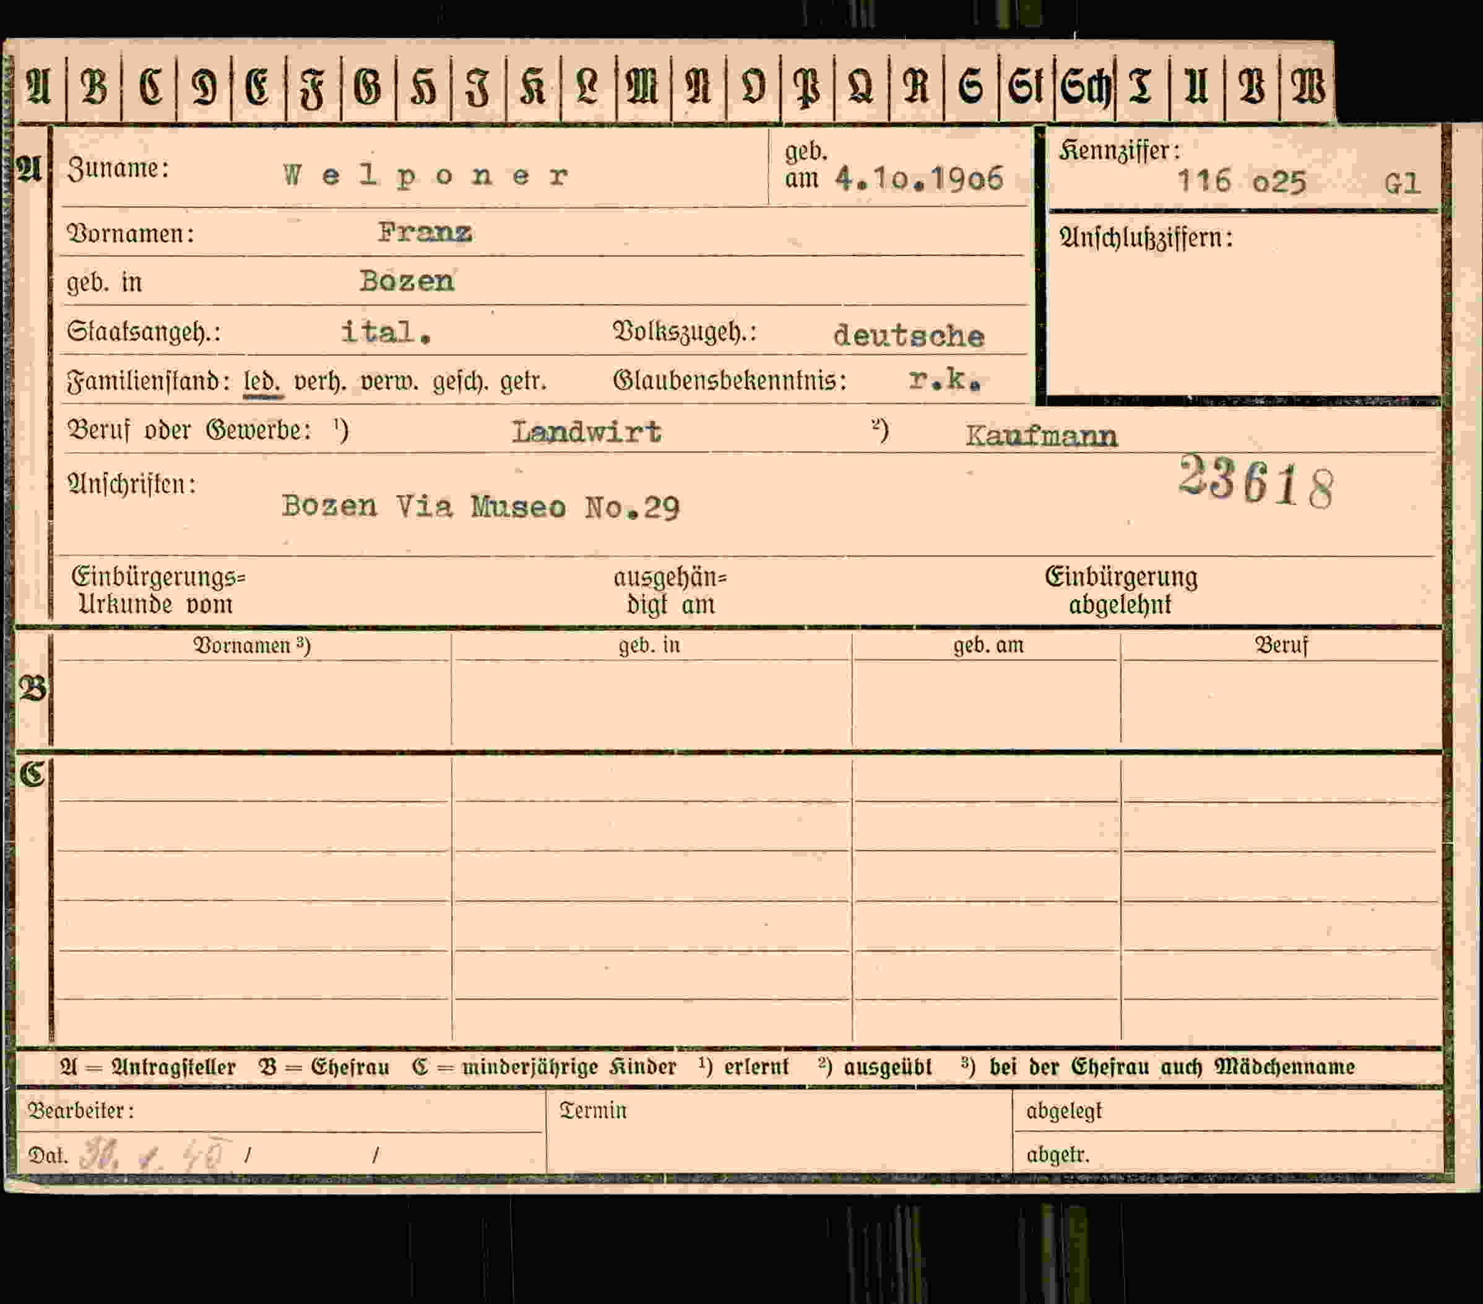1483x1304 pixels.
Task: Click the 'geb. am' column header
Action: [x=988, y=645]
